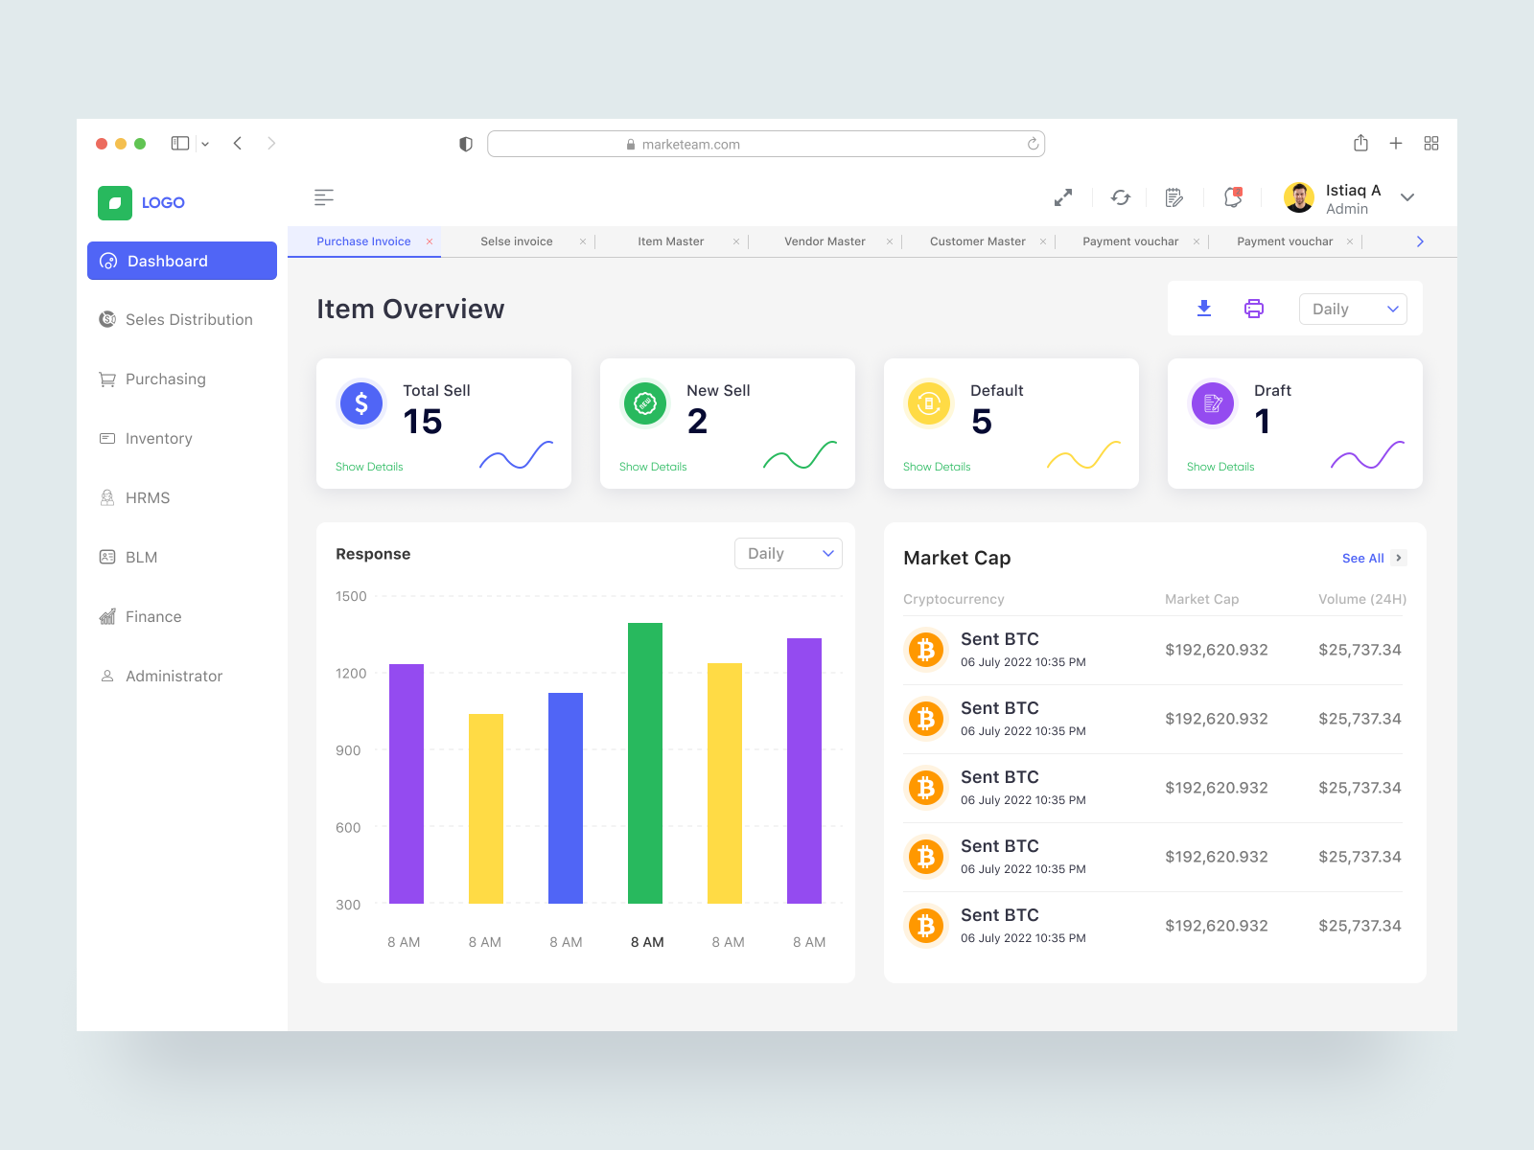The height and width of the screenshot is (1150, 1534).
Task: Open the notes/edit document icon
Action: [1174, 197]
